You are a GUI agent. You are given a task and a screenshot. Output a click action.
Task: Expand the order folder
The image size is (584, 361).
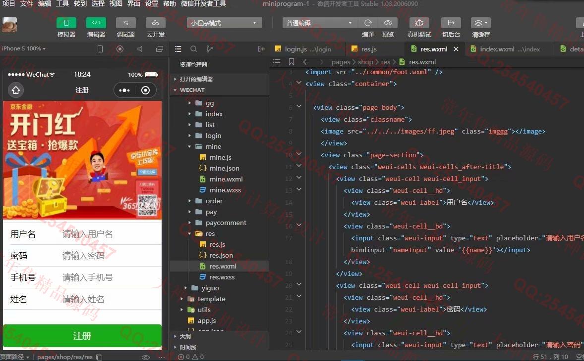219,201
